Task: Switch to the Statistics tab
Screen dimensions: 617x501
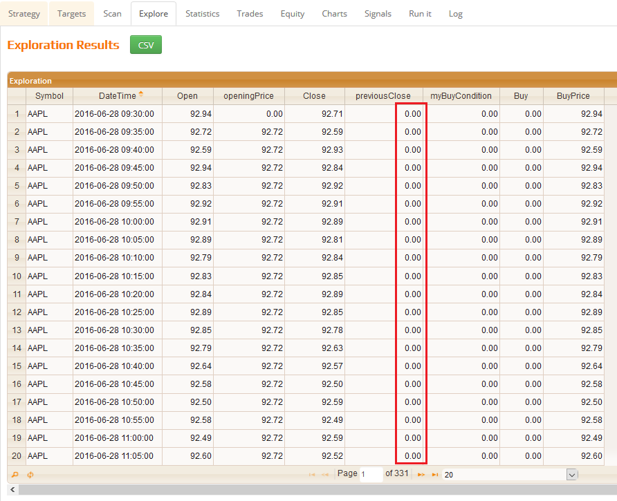Action: pos(202,14)
